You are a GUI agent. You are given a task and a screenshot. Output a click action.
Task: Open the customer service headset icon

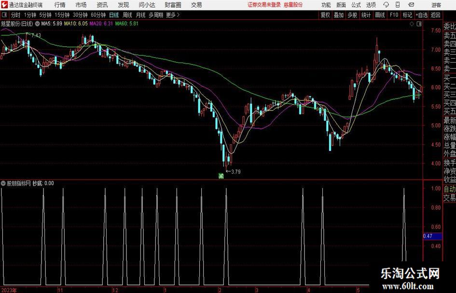[x=386, y=5]
